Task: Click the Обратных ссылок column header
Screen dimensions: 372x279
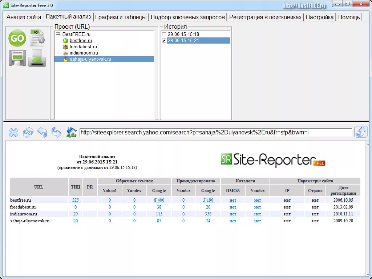Action: point(134,181)
